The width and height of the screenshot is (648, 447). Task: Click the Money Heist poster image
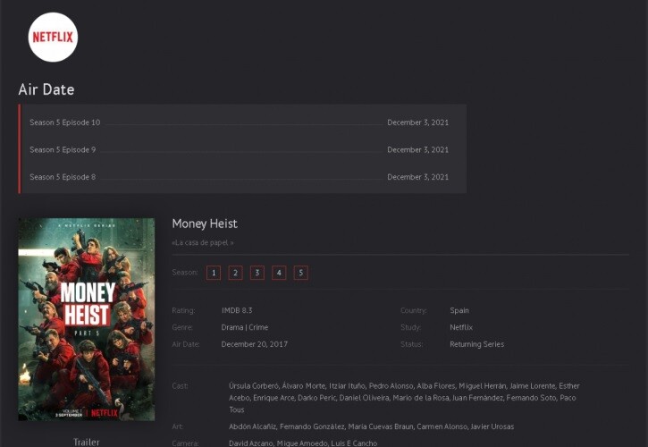(x=87, y=320)
